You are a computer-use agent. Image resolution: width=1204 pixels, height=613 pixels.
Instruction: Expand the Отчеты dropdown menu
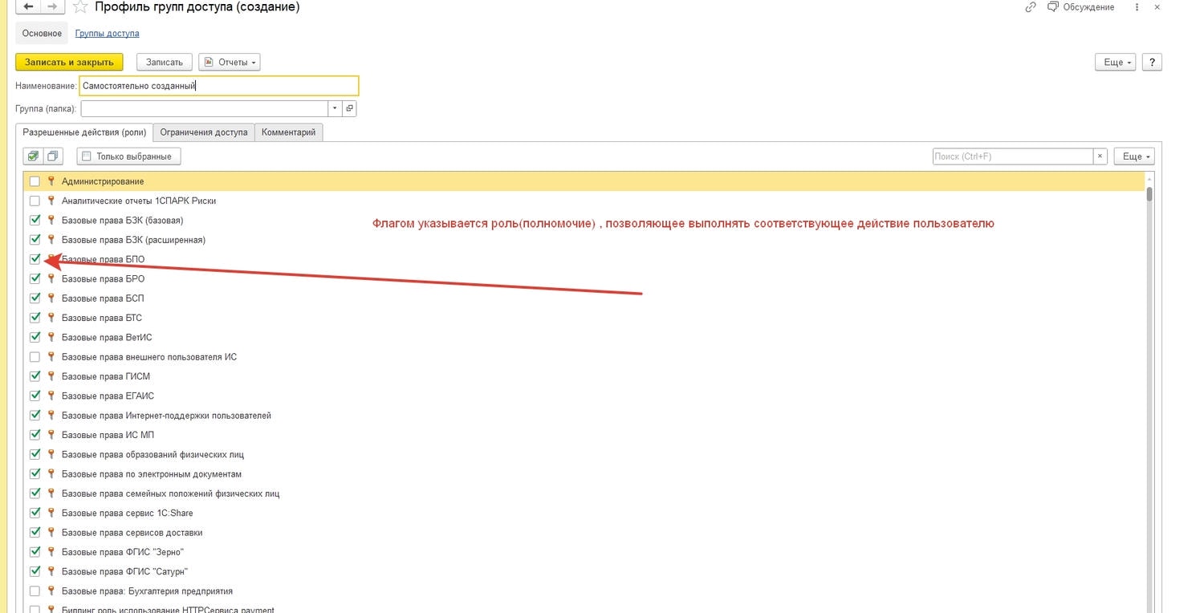click(x=230, y=62)
